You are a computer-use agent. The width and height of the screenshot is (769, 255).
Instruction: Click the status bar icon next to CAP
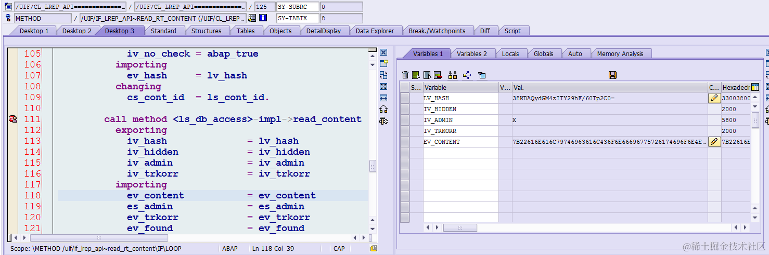tap(373, 249)
